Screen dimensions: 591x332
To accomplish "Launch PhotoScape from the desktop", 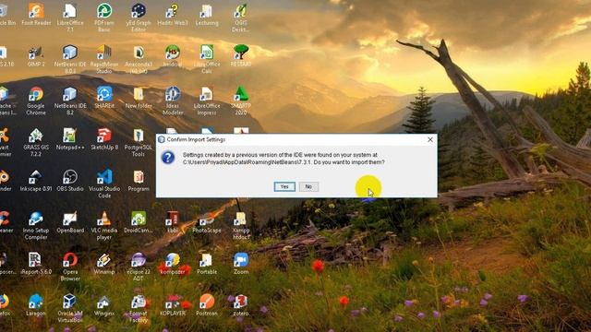I will 207,222.
